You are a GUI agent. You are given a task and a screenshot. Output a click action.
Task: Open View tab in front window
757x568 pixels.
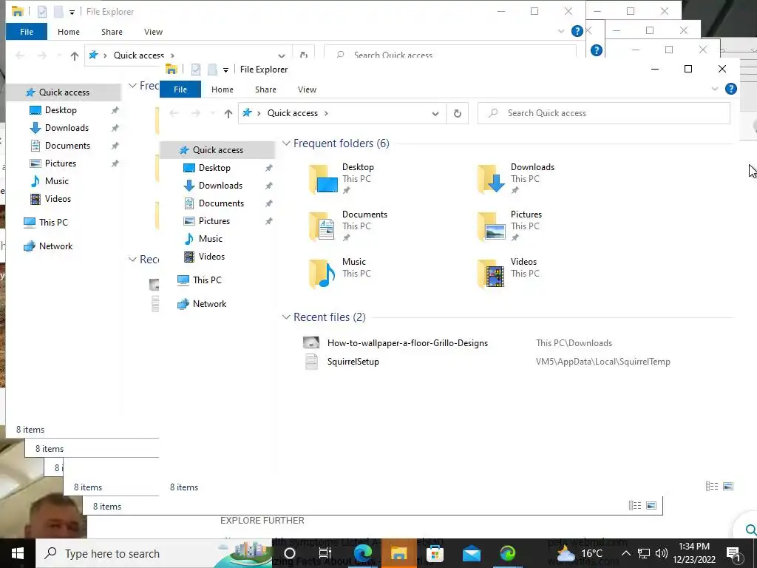pos(307,89)
